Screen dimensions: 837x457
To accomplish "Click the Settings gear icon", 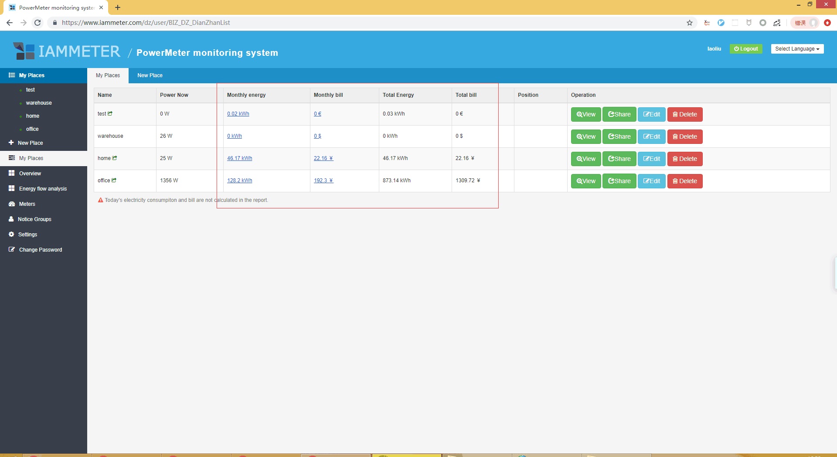I will (x=12, y=234).
